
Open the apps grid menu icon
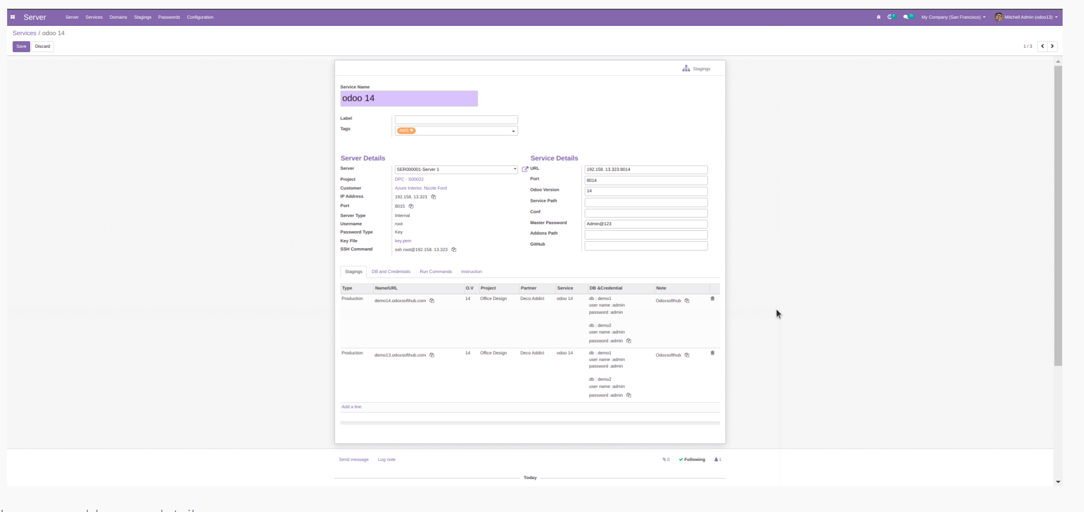click(13, 17)
